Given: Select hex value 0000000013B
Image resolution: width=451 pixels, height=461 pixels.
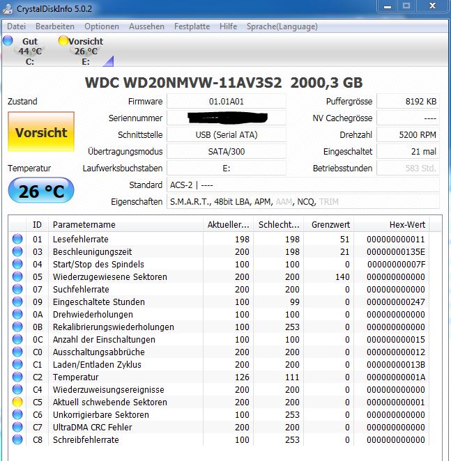Looking at the screenshot, I should (x=396, y=365).
